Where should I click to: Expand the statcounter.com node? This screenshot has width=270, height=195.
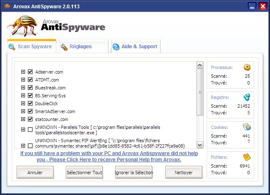[x=23, y=119]
